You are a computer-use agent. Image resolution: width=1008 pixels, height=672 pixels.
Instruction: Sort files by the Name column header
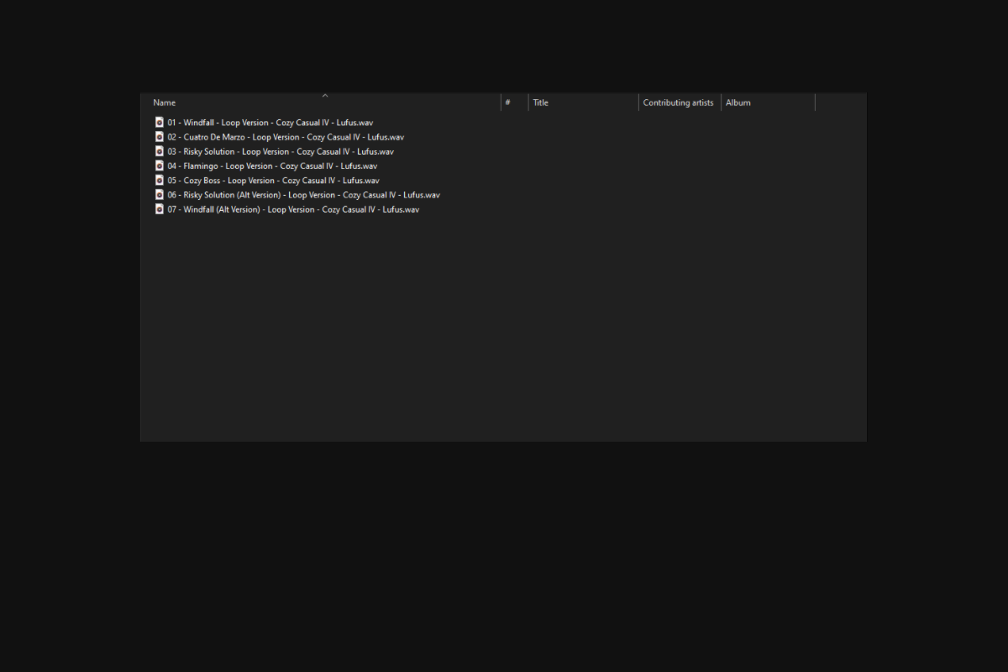[325, 102]
